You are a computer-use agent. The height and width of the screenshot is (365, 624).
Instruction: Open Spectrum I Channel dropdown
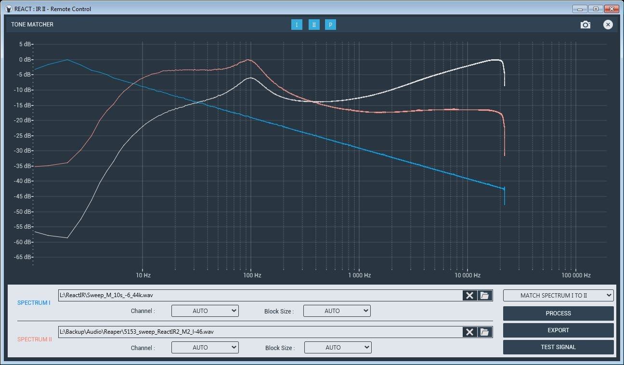205,311
